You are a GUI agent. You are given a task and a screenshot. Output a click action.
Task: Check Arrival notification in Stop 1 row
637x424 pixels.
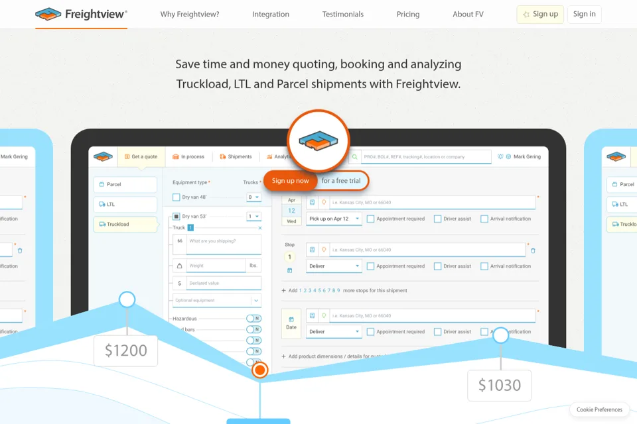(x=484, y=266)
